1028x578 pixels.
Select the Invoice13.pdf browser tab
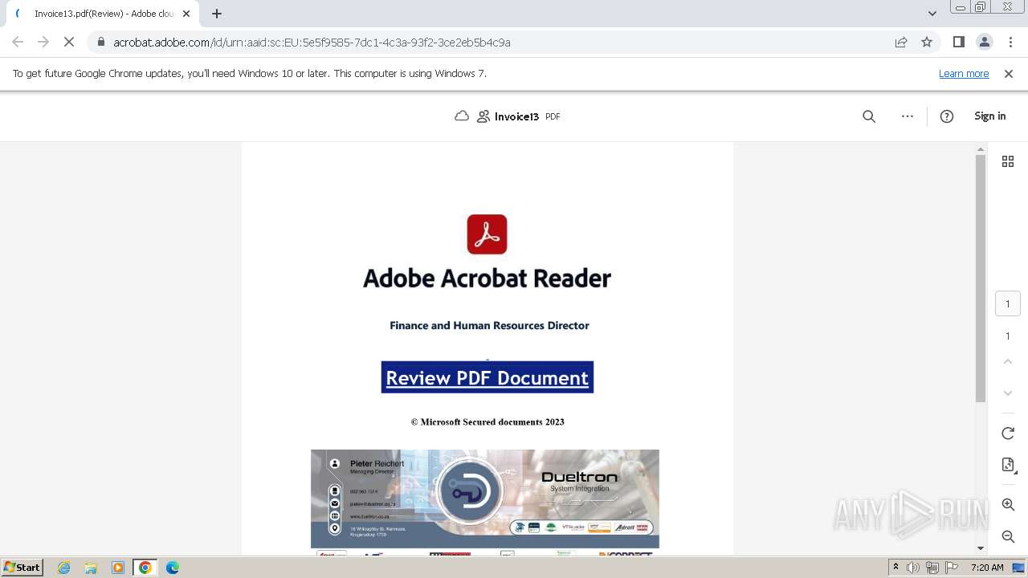click(x=103, y=14)
